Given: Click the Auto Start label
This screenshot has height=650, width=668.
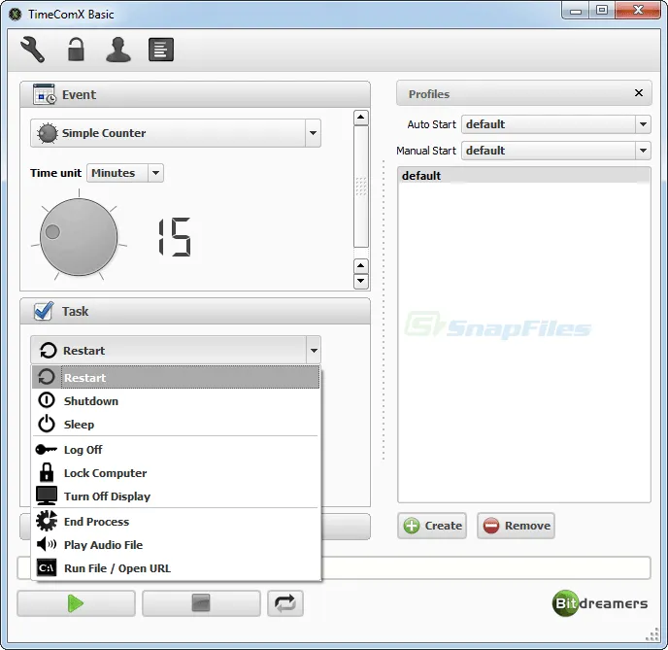Looking at the screenshot, I should (x=431, y=124).
